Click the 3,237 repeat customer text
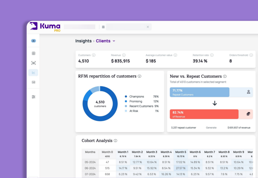 (183, 128)
